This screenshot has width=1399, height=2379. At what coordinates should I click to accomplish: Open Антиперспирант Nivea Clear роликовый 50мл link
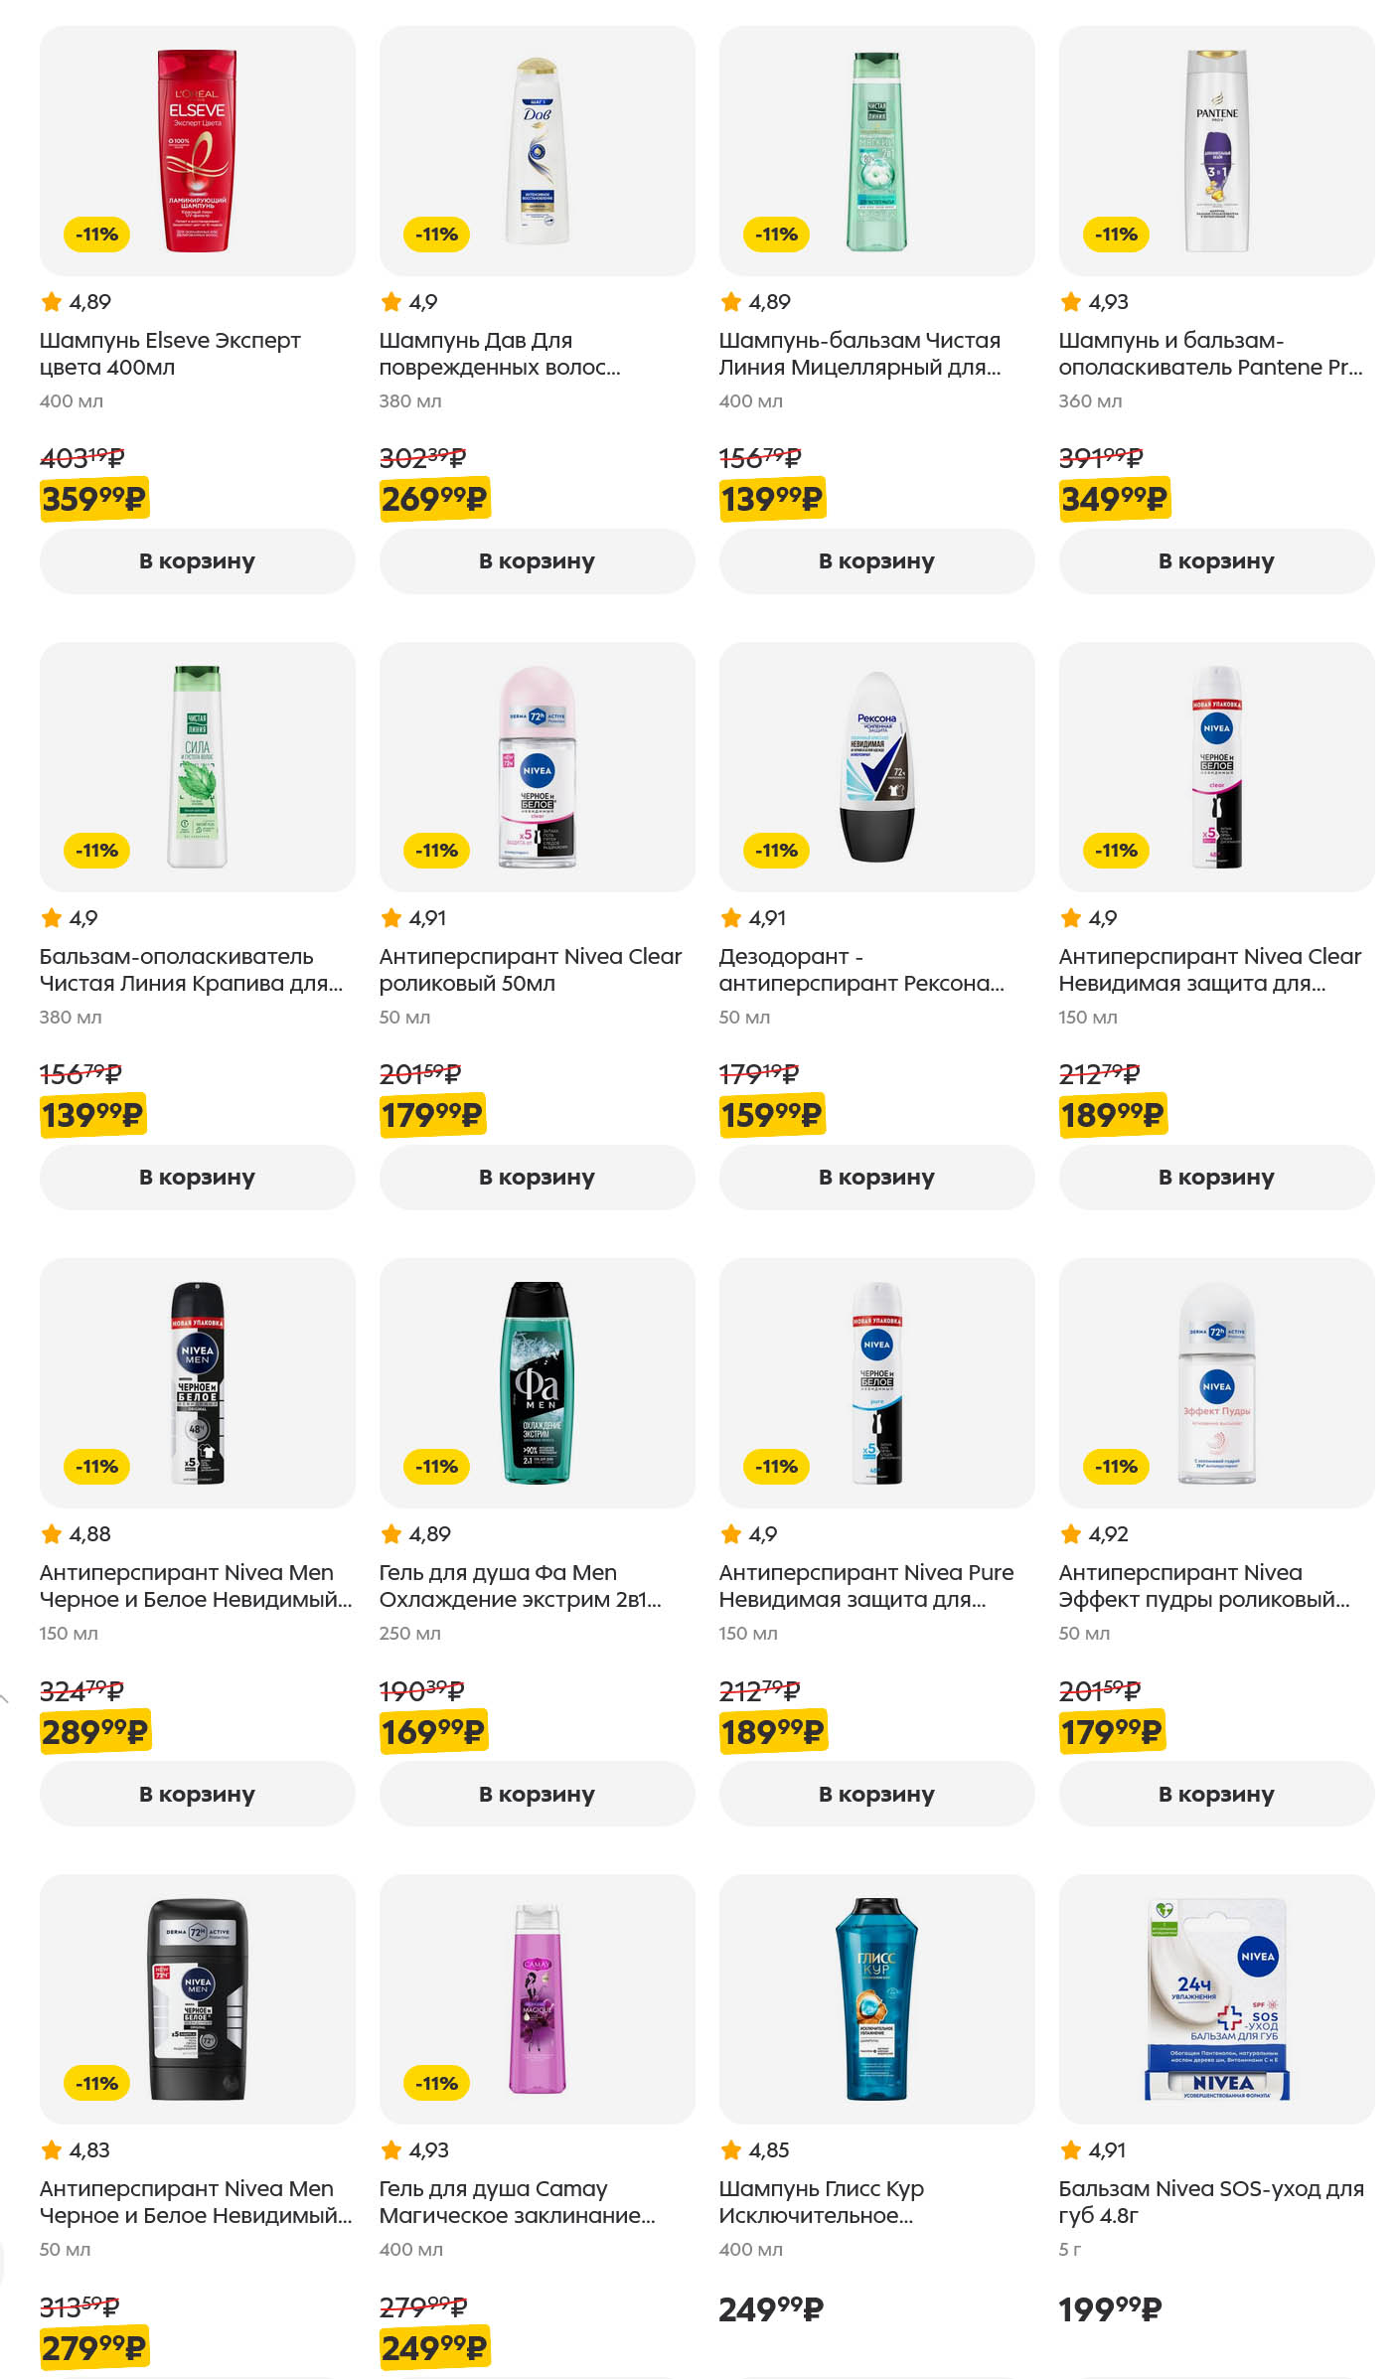pyautogui.click(x=530, y=970)
